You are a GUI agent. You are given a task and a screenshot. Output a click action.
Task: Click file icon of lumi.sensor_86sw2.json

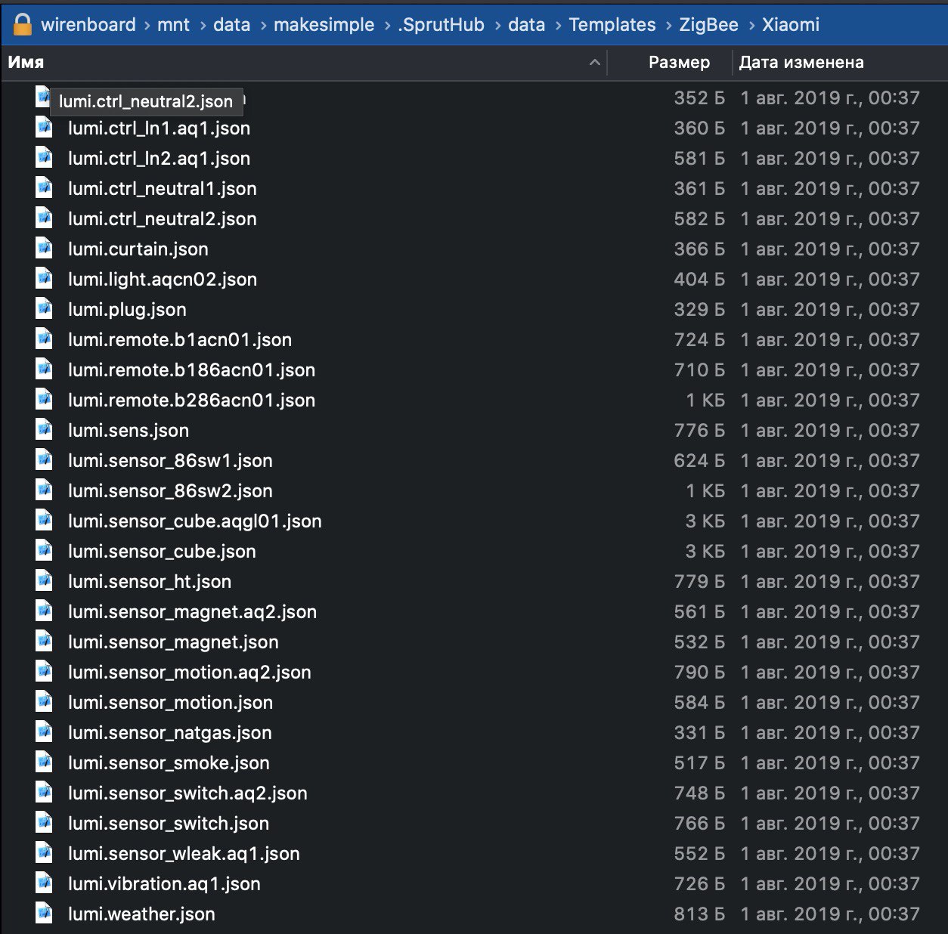[45, 490]
